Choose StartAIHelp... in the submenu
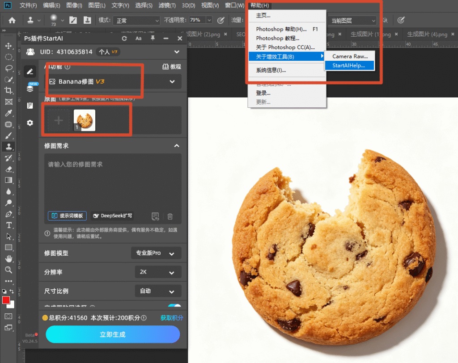Image resolution: width=458 pixels, height=363 pixels. click(x=349, y=65)
